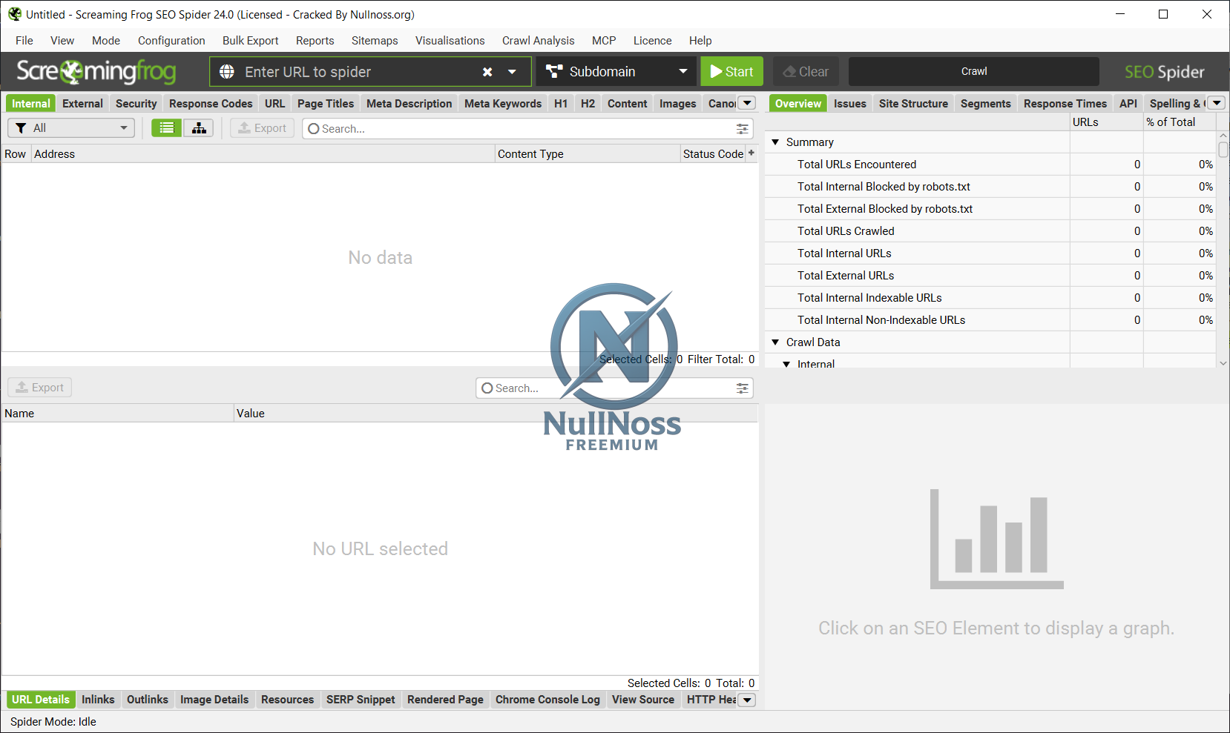
Task: Add column with plus icon
Action: click(752, 153)
